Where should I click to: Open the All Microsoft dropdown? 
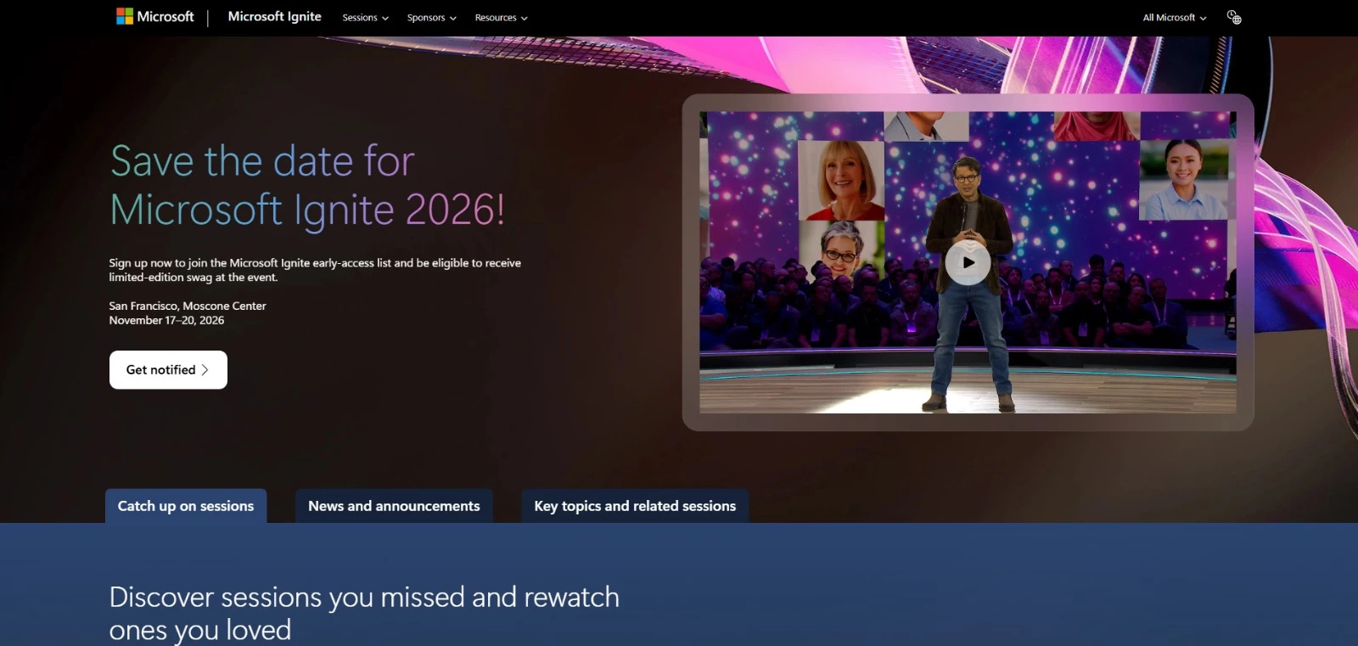click(x=1174, y=18)
